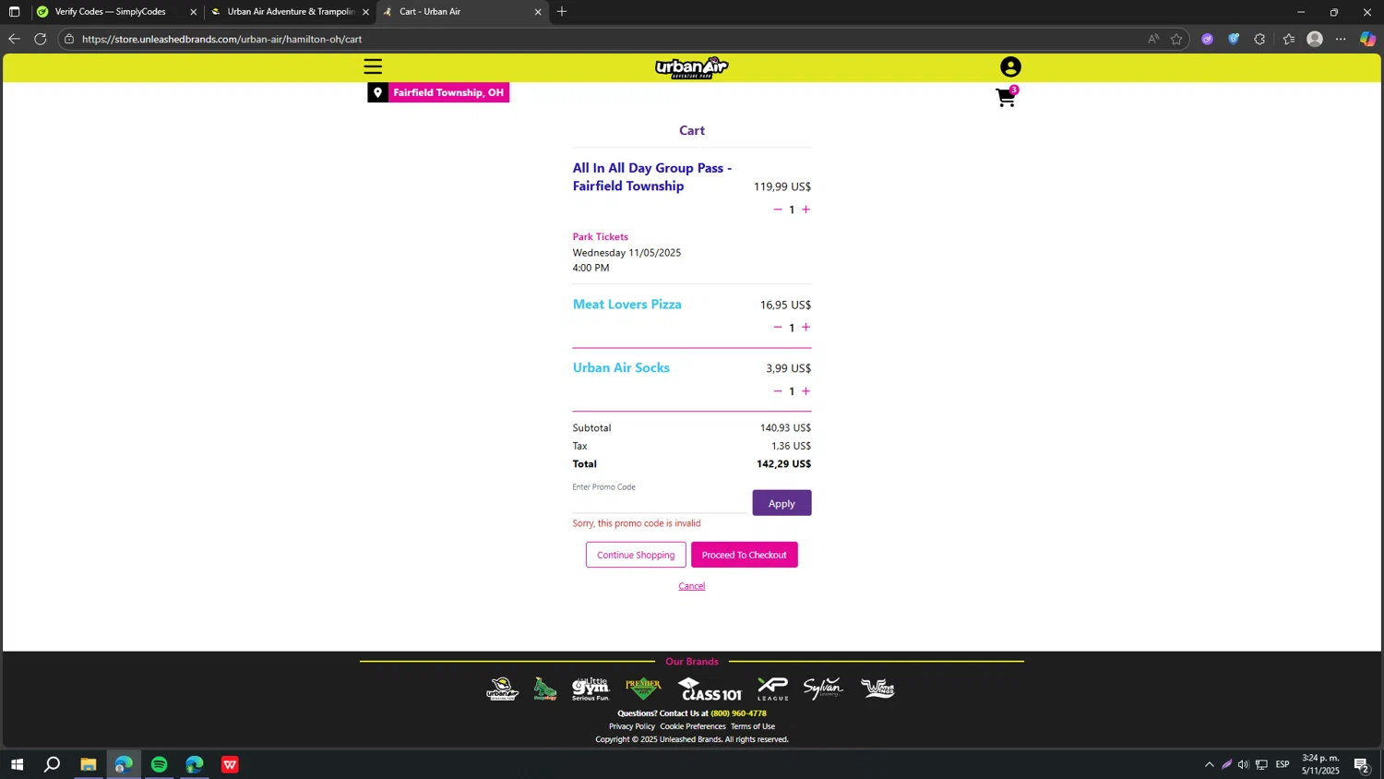Click XP League brand logo
1384x779 pixels.
[773, 689]
